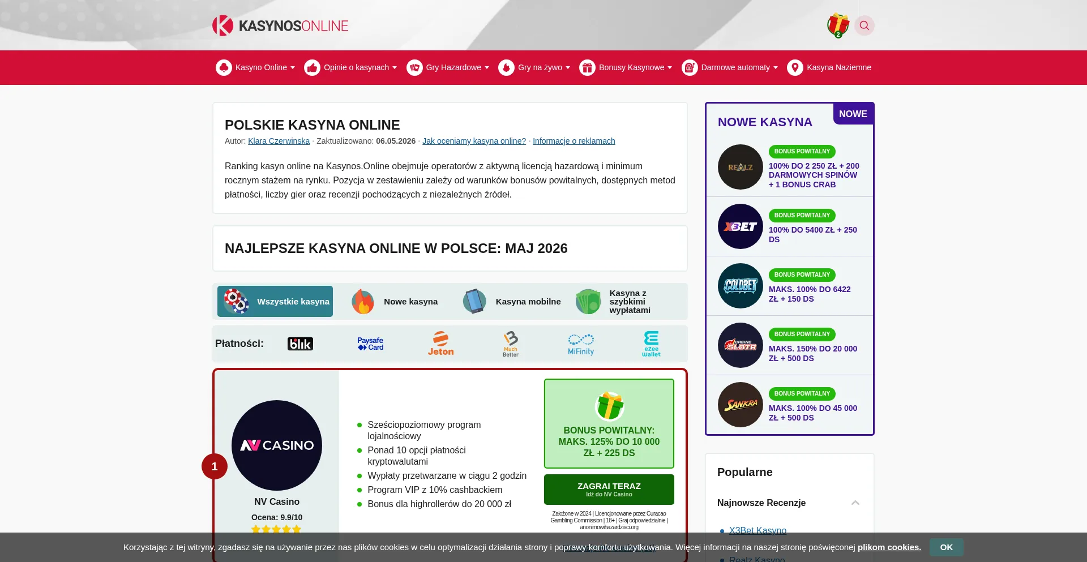Expand the Bonusy Kasynowe dropdown
This screenshot has width=1087, height=562.
pyautogui.click(x=670, y=68)
